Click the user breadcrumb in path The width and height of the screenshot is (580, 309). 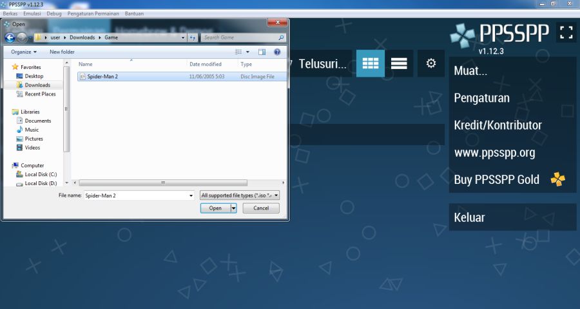click(55, 37)
